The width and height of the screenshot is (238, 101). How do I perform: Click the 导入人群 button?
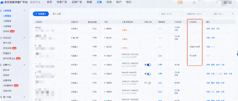pyautogui.click(x=57, y=14)
